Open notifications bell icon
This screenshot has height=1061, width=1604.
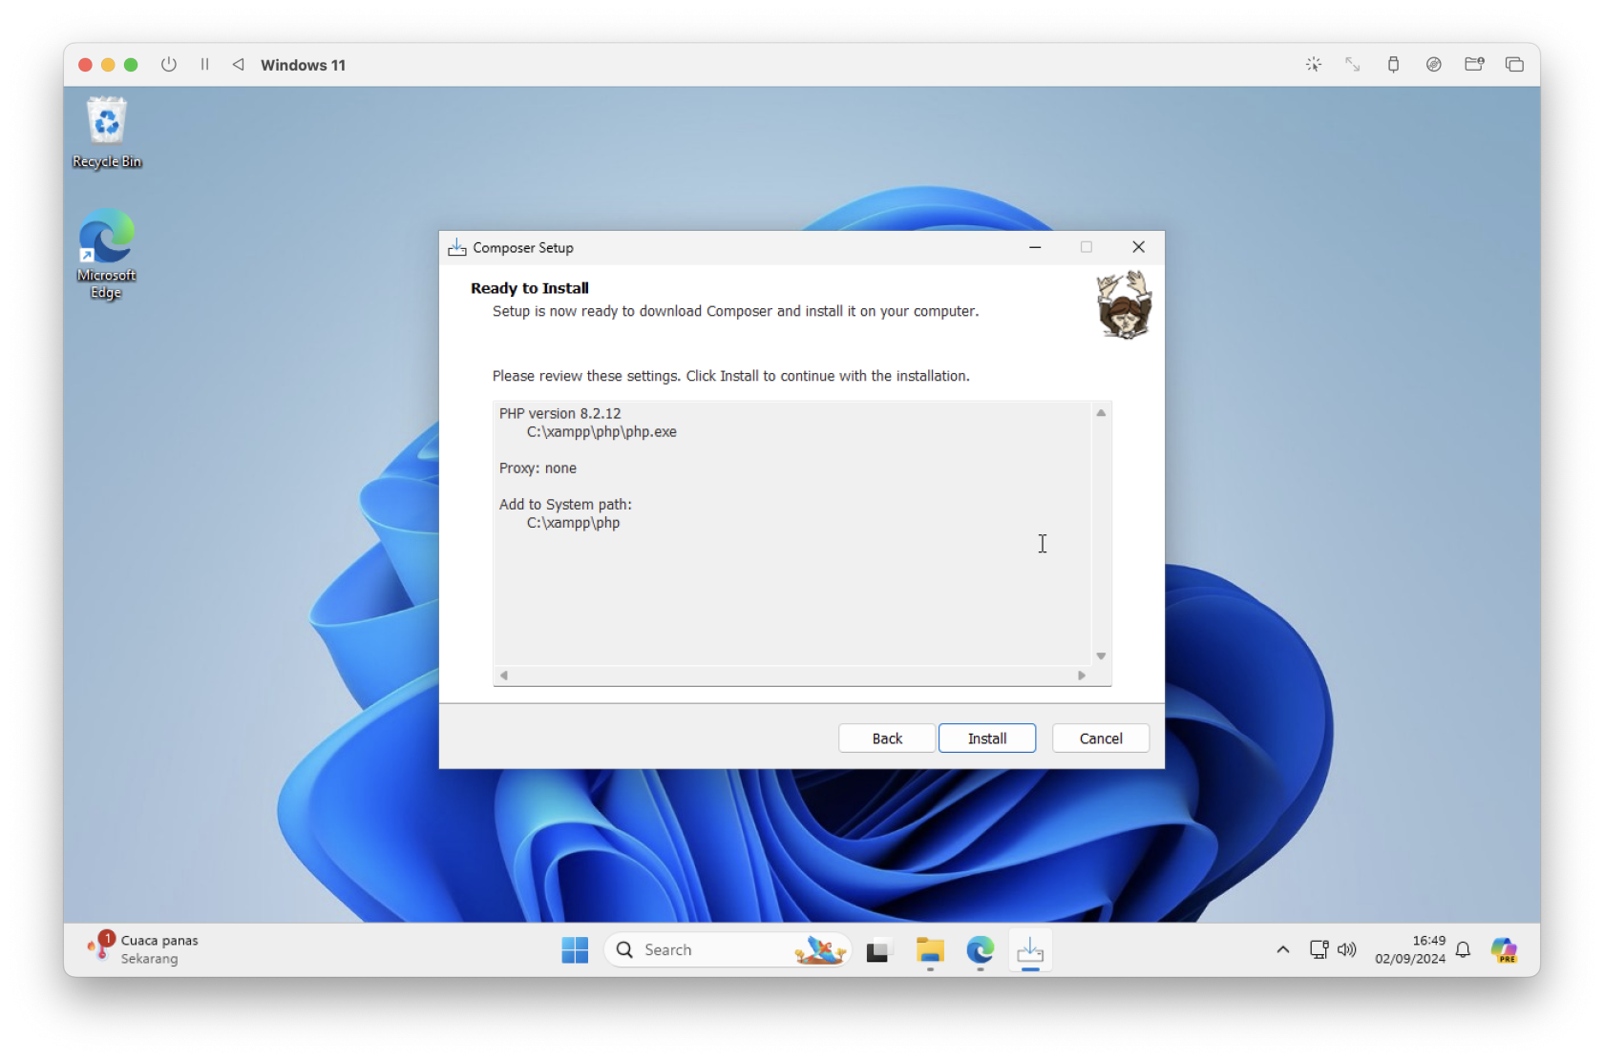[x=1463, y=949]
